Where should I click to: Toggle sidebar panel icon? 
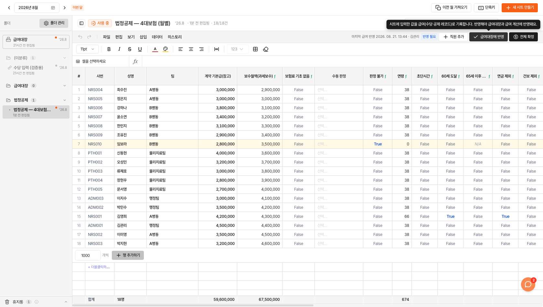point(81,23)
